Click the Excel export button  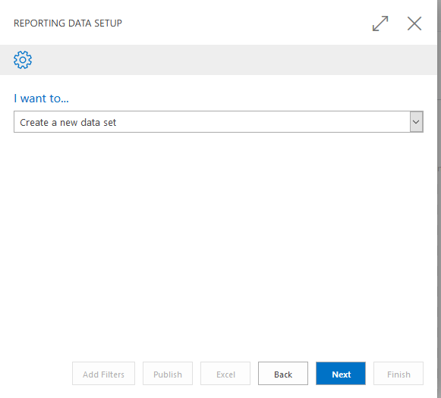pyautogui.click(x=225, y=374)
